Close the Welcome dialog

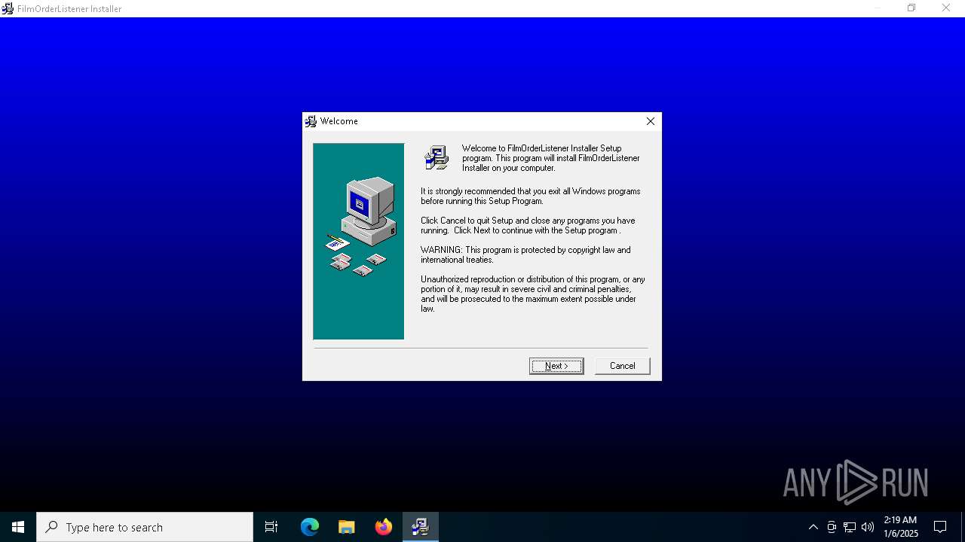(650, 121)
